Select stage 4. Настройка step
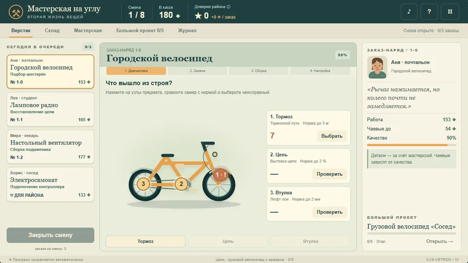The height and width of the screenshot is (263, 468). [320, 71]
